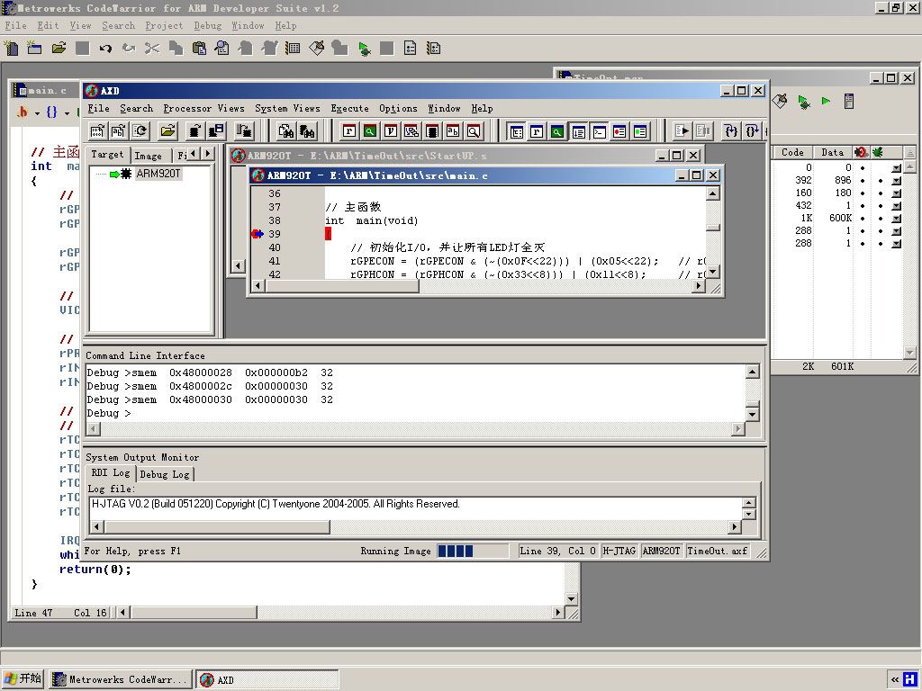Click Load Memory From File icon in AXD

194,130
